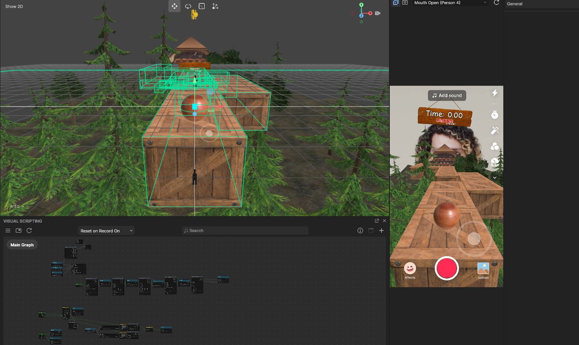Screen dimensions: 579x345
Task: Switch scene view with Show 2D
Action: coord(14,6)
